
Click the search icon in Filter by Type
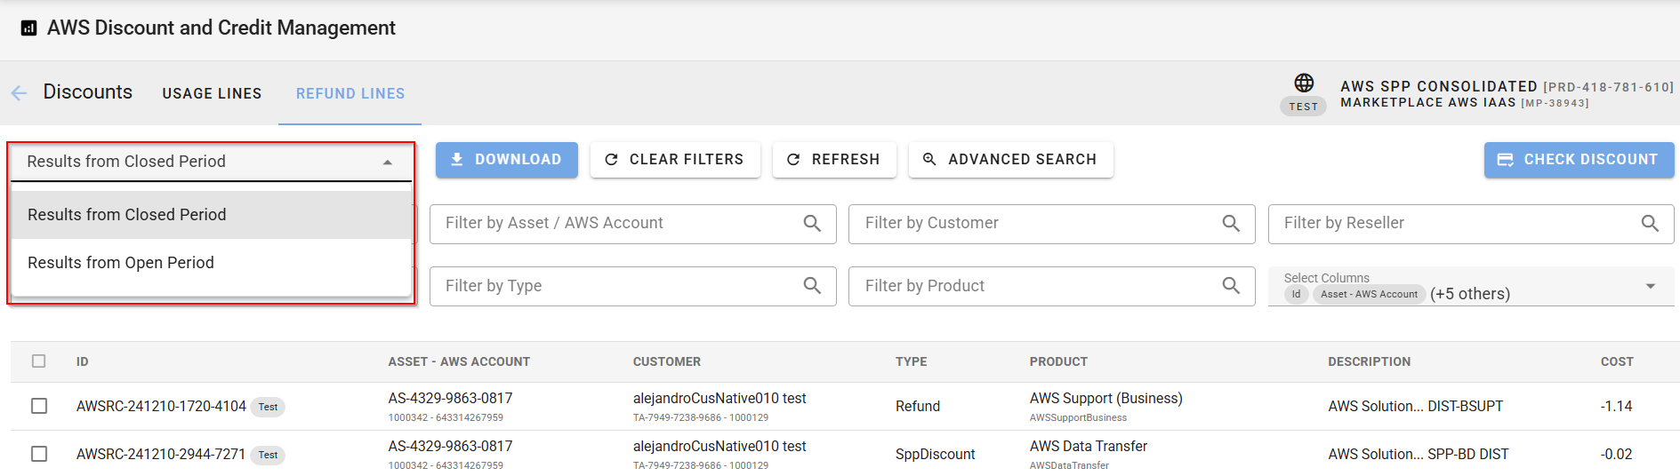tap(812, 286)
